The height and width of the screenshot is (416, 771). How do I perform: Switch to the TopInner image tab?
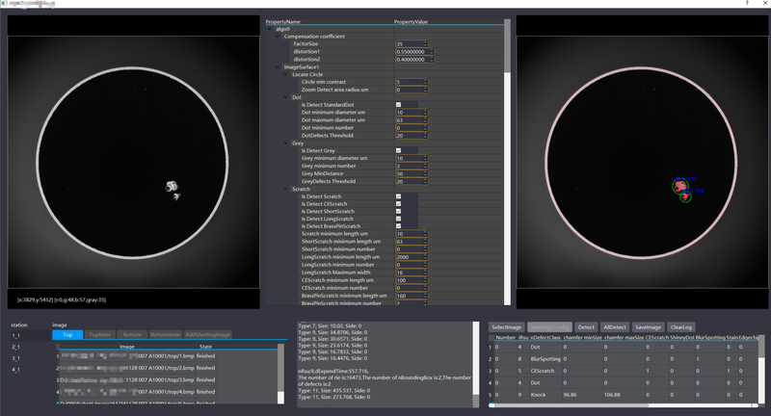tap(99, 334)
